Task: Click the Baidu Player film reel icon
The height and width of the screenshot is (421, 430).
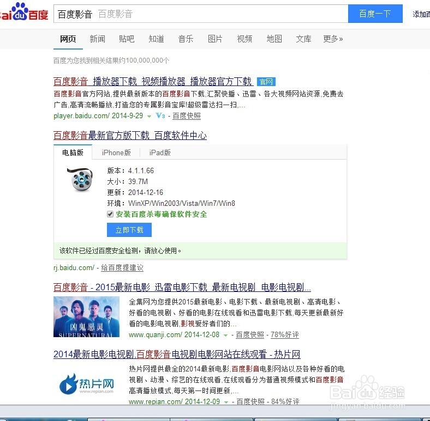Action: [x=80, y=179]
